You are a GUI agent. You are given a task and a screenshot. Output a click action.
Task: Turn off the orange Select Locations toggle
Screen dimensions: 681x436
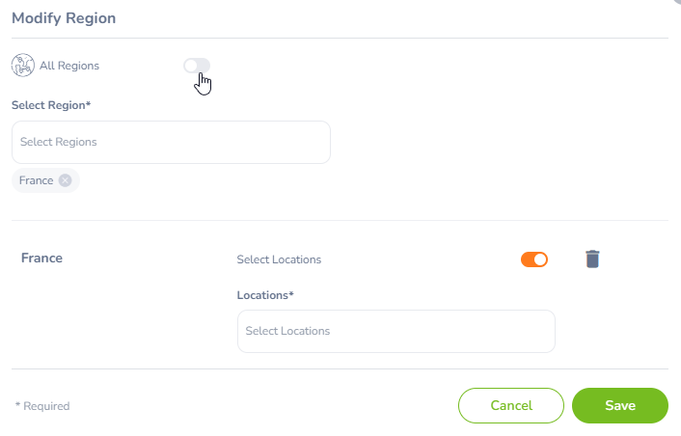click(534, 259)
